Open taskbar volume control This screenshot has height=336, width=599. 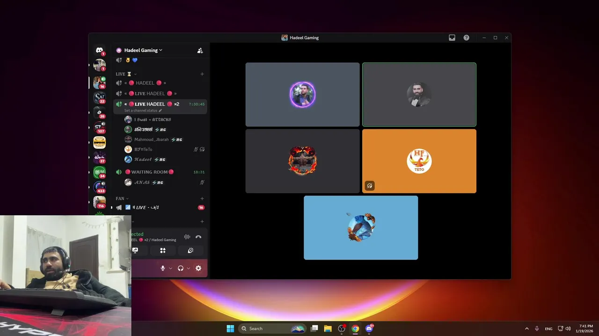[x=568, y=329]
